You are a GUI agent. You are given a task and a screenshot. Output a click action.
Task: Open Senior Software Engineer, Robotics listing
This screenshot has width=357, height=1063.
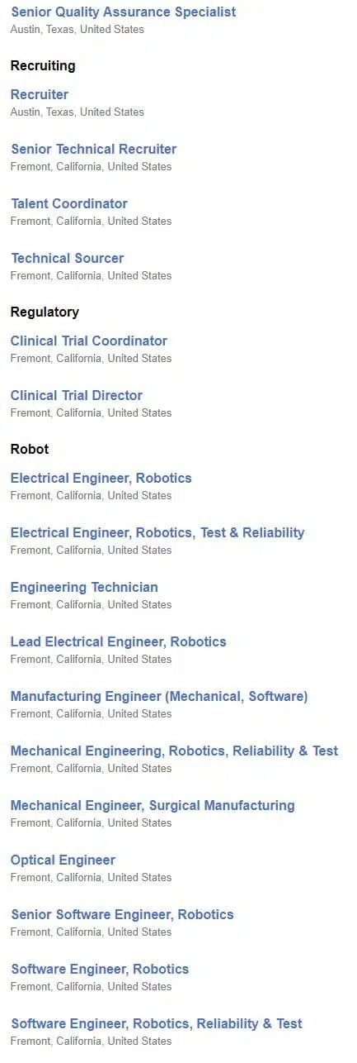(122, 915)
